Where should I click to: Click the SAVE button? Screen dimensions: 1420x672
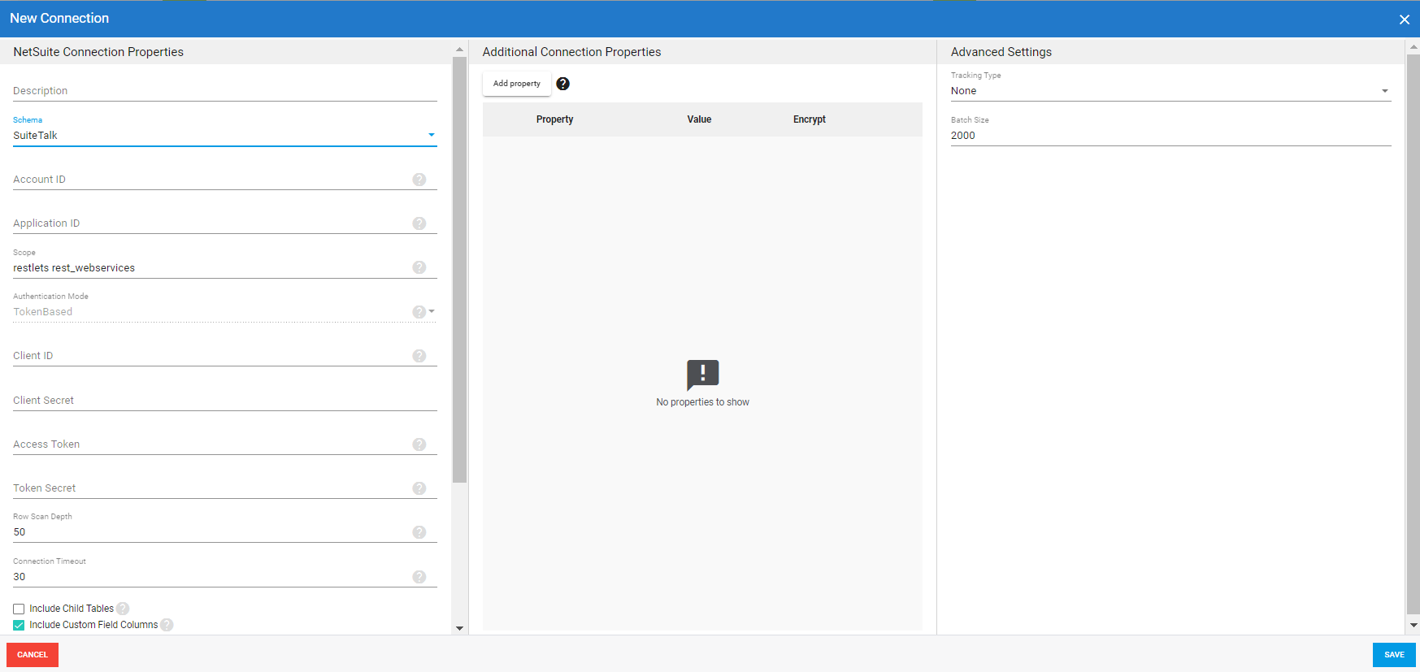click(x=1393, y=655)
